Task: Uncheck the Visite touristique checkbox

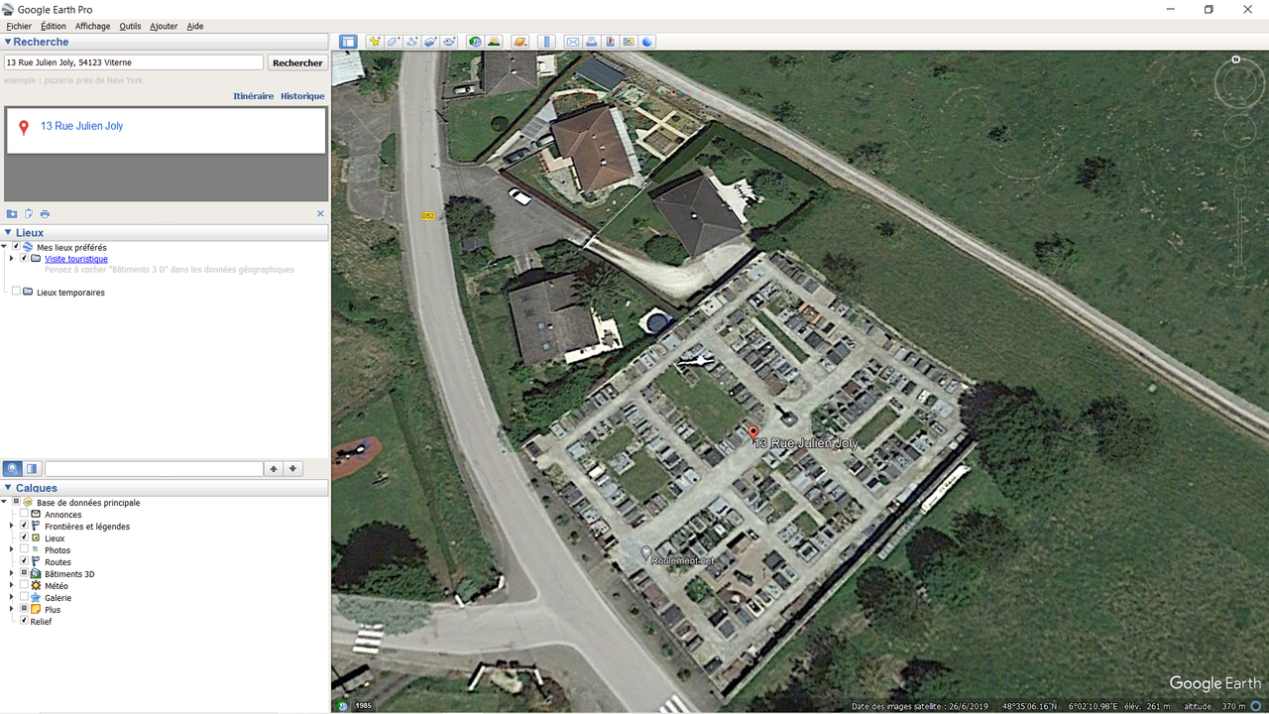Action: coord(25,258)
